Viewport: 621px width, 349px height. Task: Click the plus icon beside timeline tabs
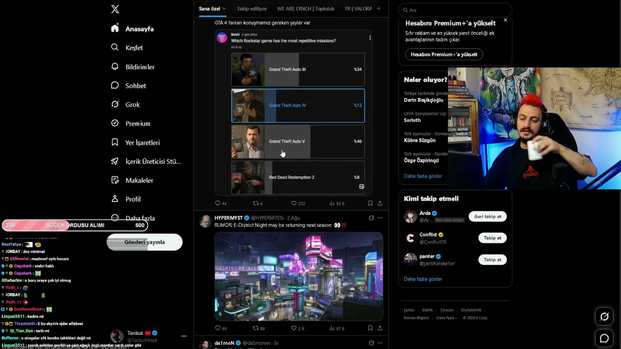click(378, 9)
